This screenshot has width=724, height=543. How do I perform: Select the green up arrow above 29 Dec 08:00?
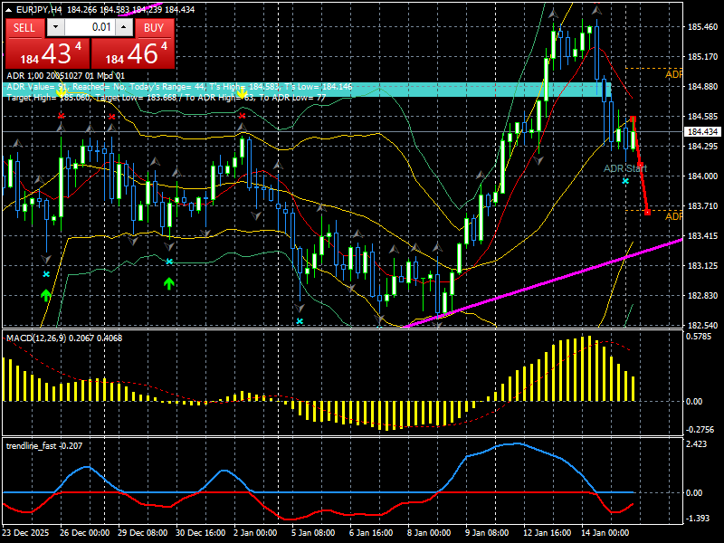coord(169,283)
